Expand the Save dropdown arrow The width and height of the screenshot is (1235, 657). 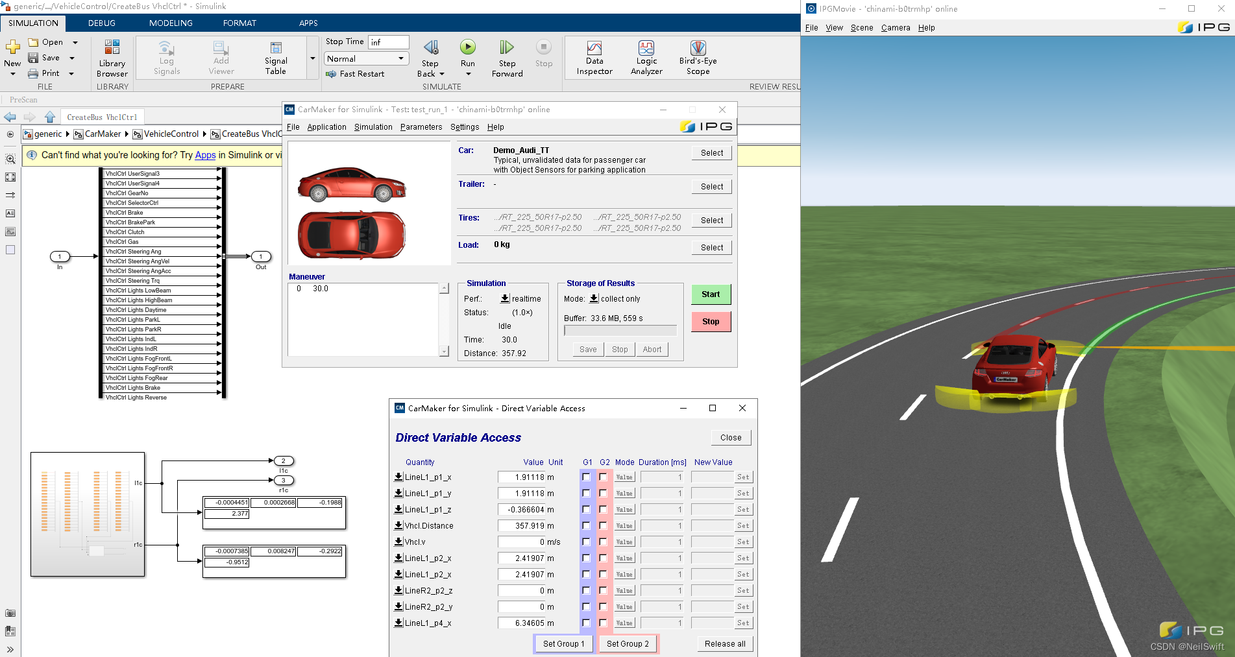tap(72, 58)
